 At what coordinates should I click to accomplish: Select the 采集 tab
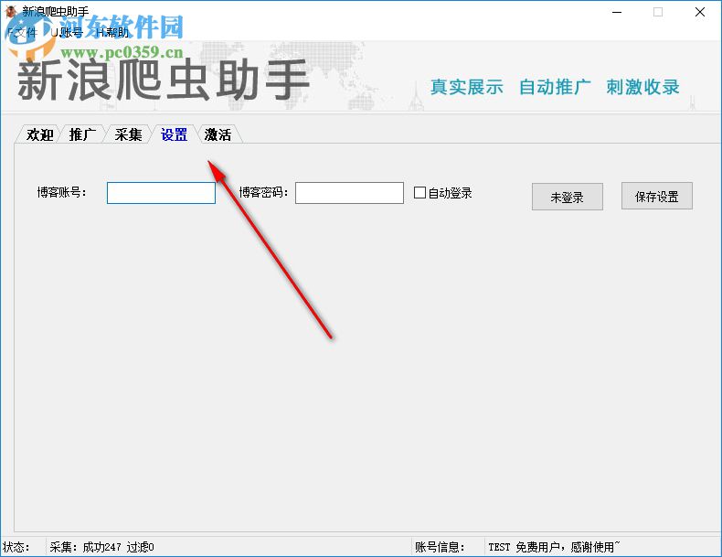[128, 134]
